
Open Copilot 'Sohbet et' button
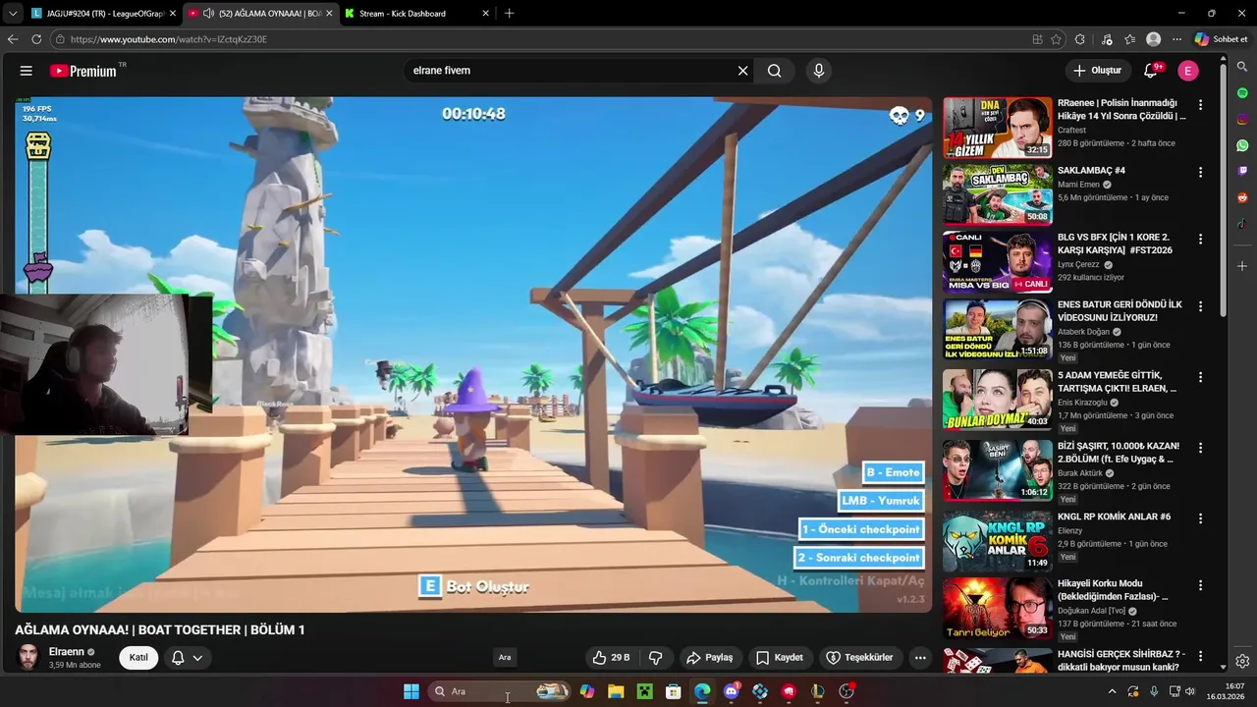coord(1222,39)
